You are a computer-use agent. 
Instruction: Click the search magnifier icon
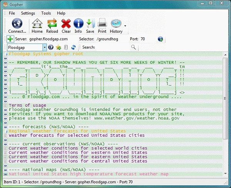click(133, 47)
